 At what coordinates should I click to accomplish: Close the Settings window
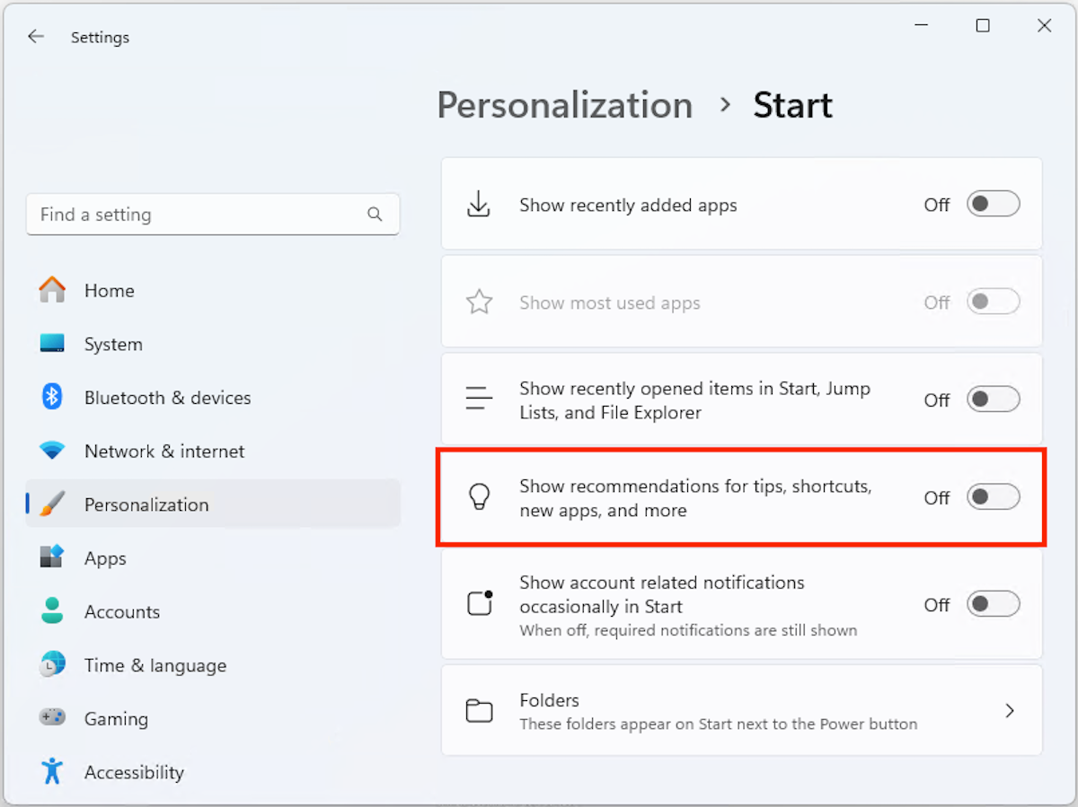(x=1044, y=26)
